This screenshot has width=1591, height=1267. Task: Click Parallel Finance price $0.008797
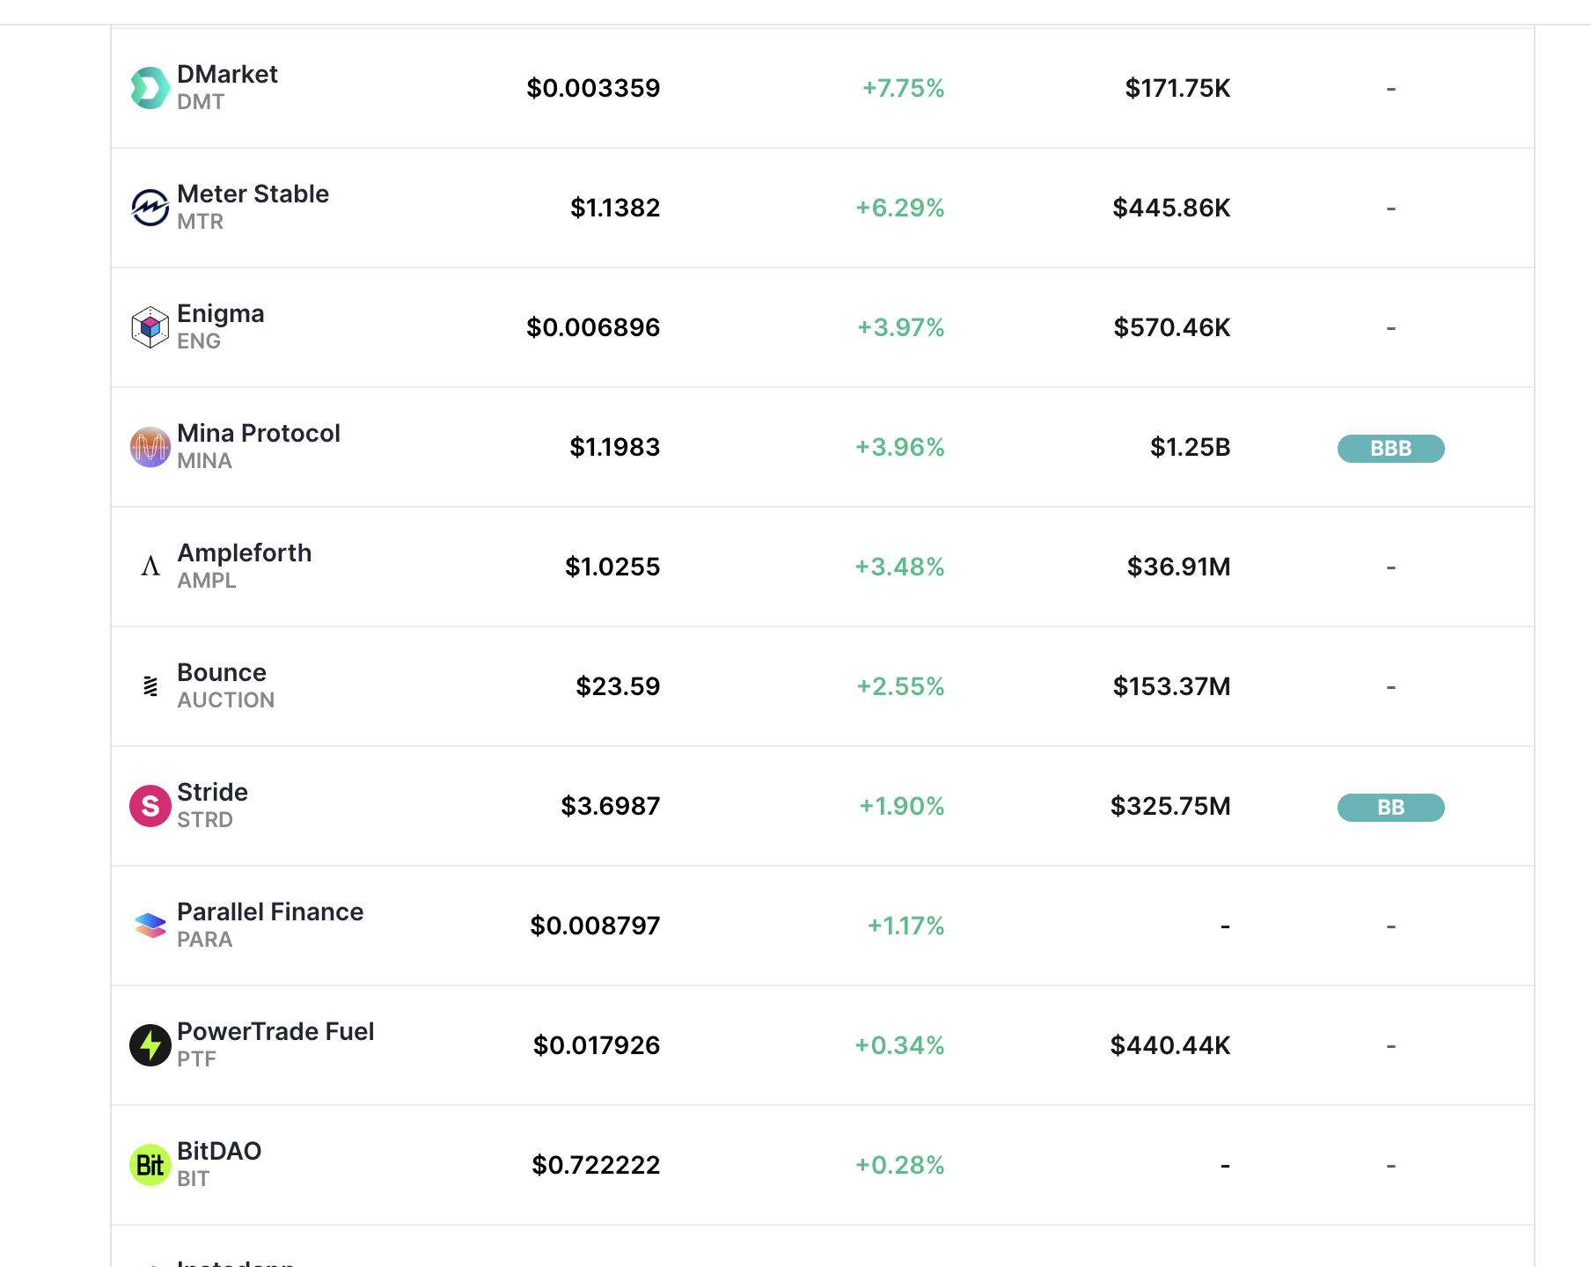click(x=595, y=926)
